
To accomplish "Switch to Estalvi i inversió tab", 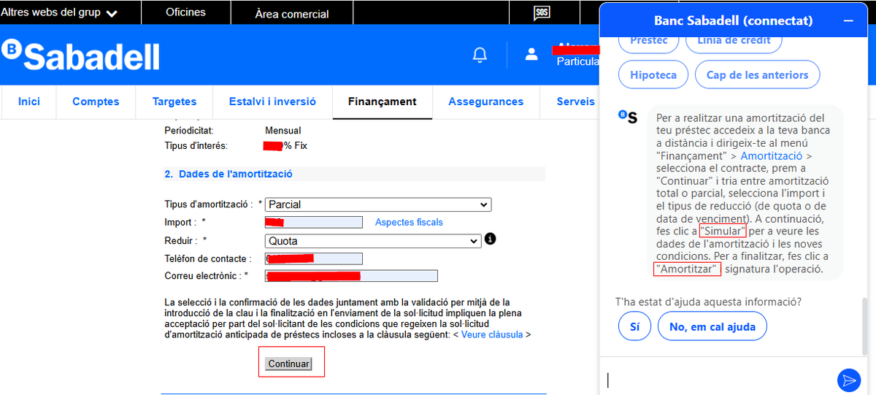I will coord(272,101).
